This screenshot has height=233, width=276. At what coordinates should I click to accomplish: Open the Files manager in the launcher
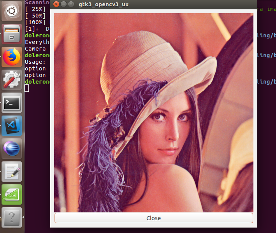point(12,34)
